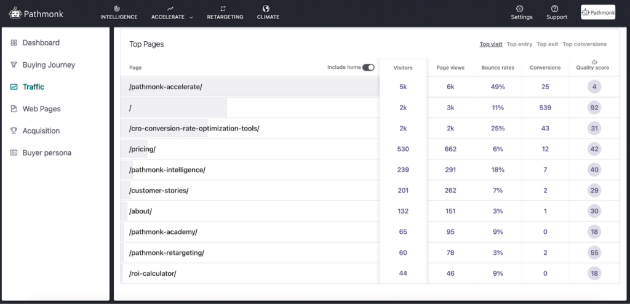Image resolution: width=630 pixels, height=304 pixels.
Task: Click the Pathmonk robot logo icon
Action: click(15, 14)
